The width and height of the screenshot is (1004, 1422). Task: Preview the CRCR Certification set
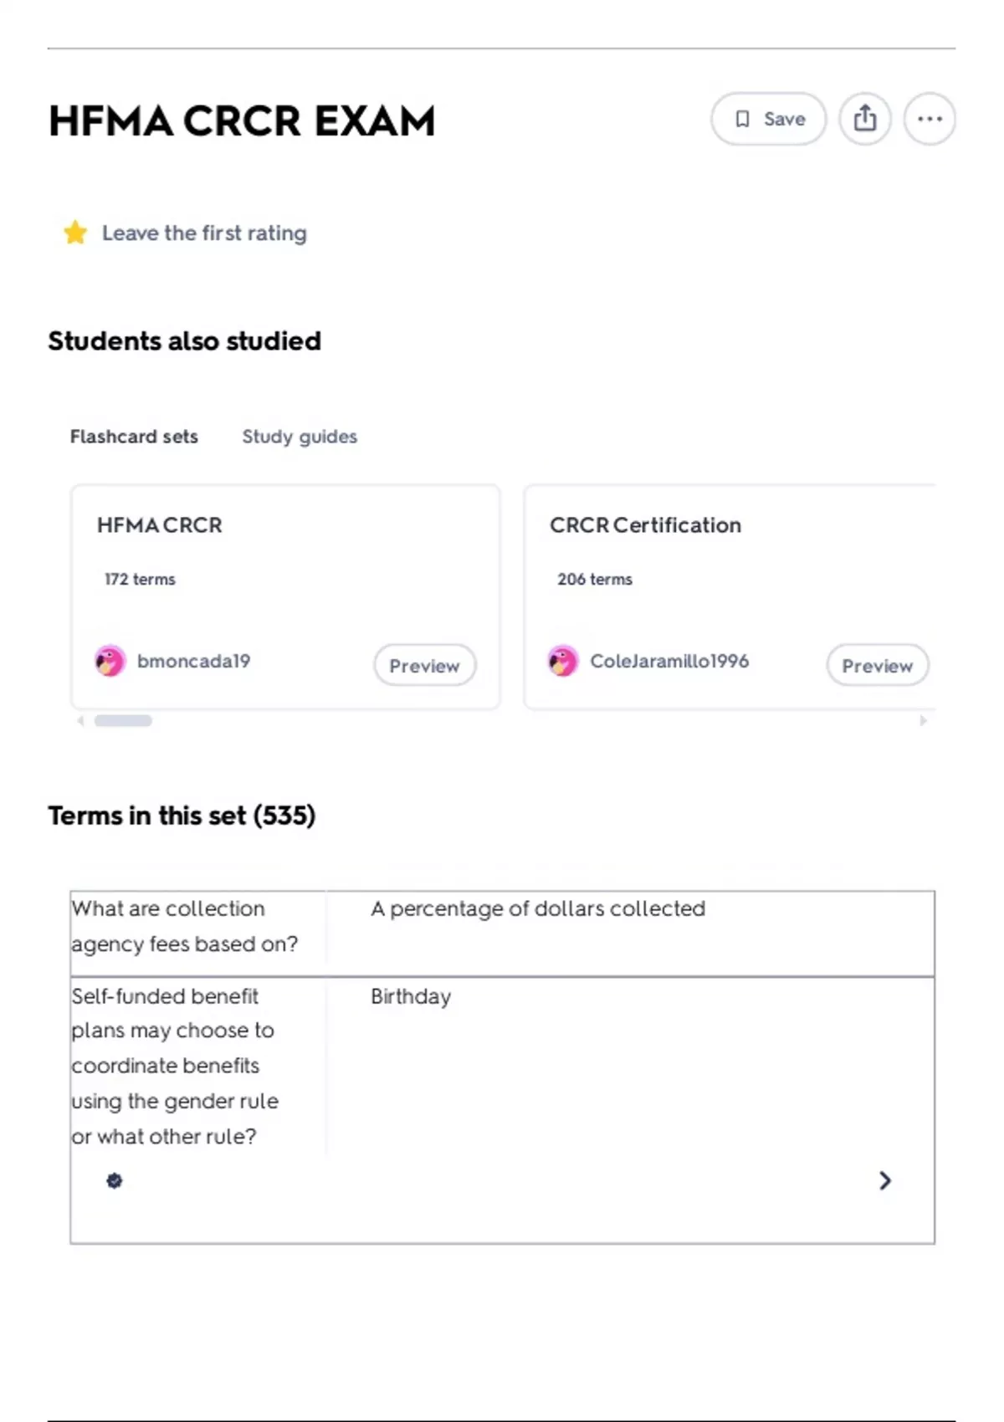877,666
